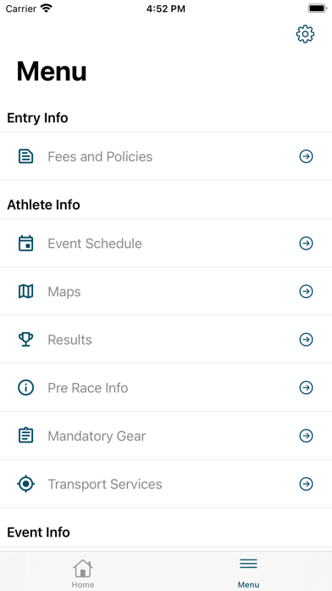332x591 pixels.
Task: Open Maps via the arrow button
Action: tap(306, 291)
